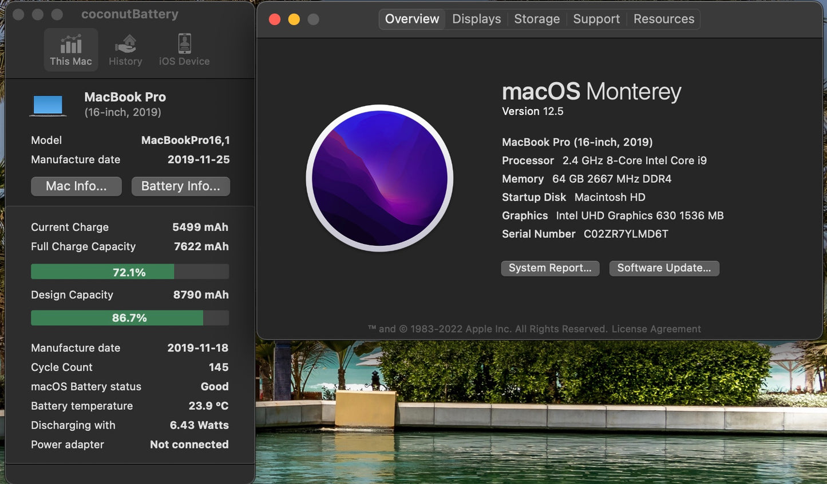Click the 72.1% current charge bar
Image resolution: width=827 pixels, height=484 pixels.
pos(130,271)
